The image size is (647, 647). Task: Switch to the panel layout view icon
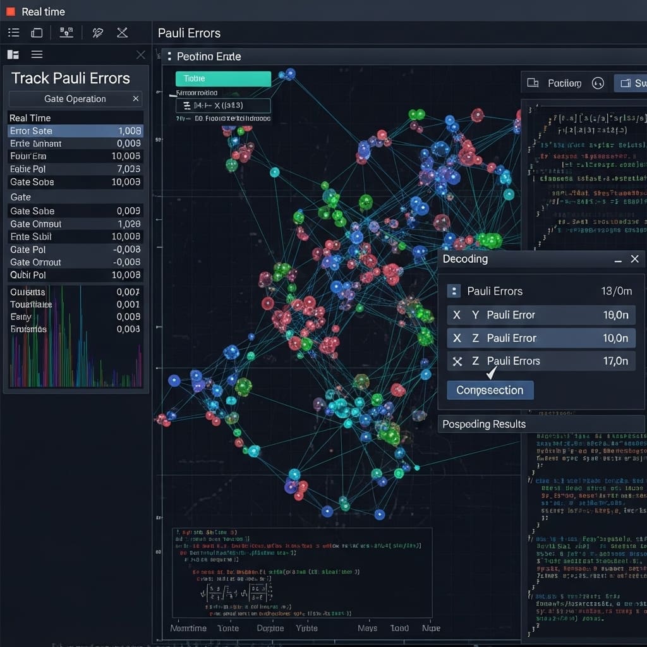click(13, 55)
